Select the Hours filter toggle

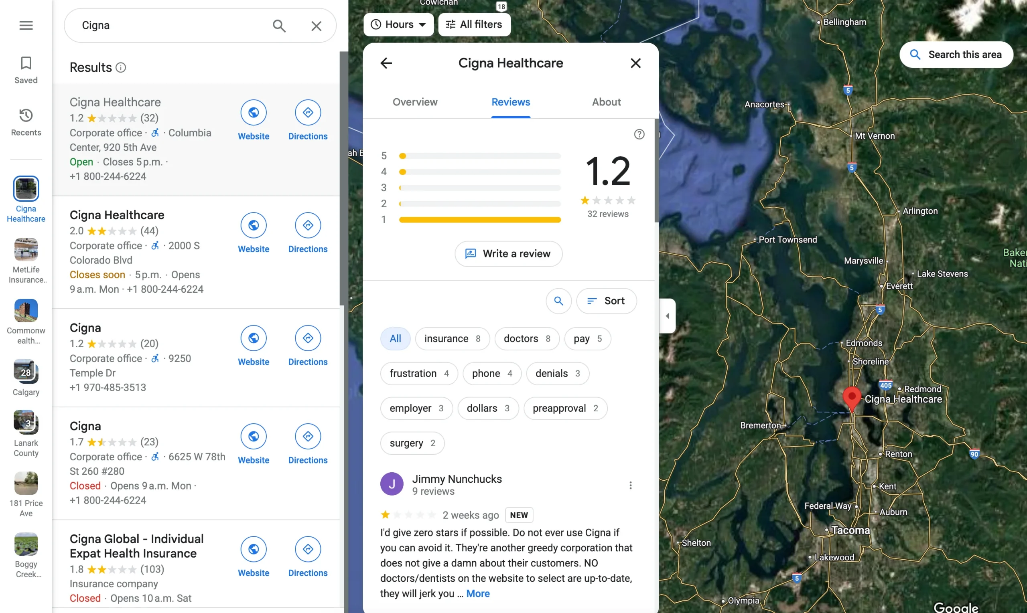point(396,25)
